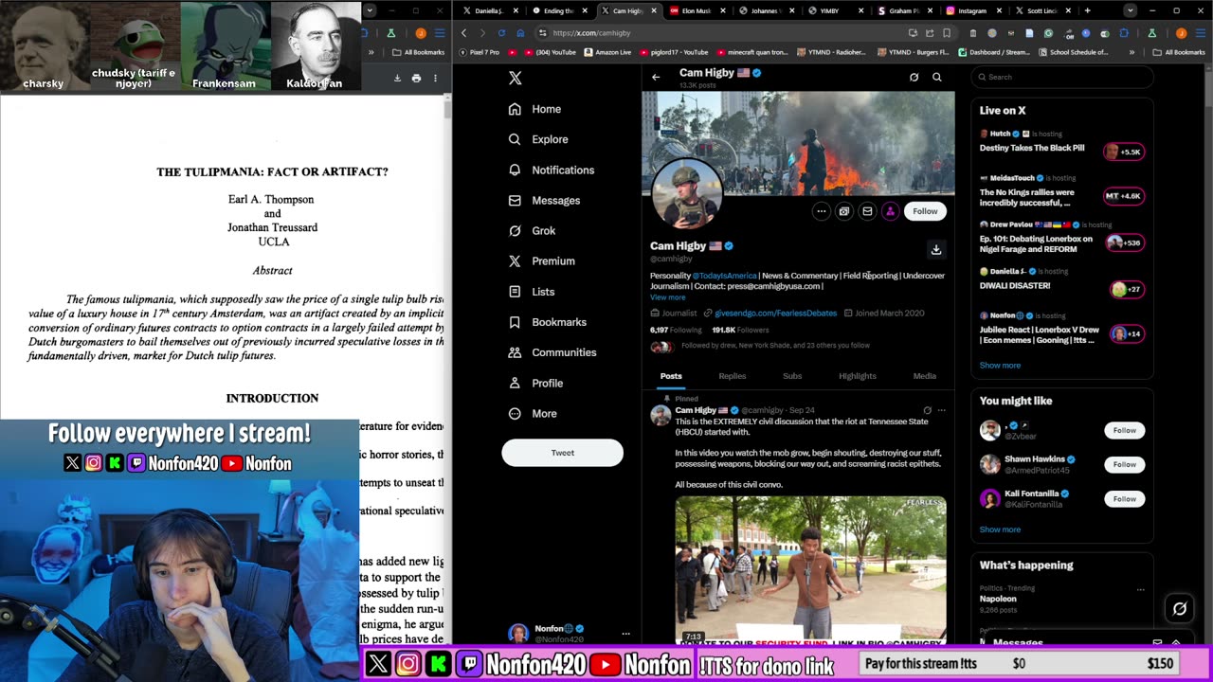
Task: Click the Tweet button
Action: click(x=562, y=453)
